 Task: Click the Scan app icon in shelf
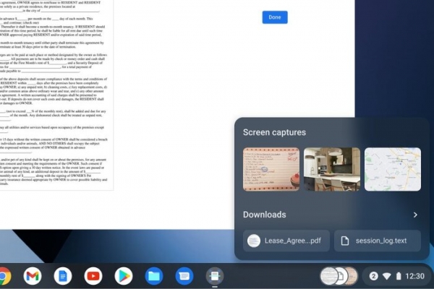point(215,275)
